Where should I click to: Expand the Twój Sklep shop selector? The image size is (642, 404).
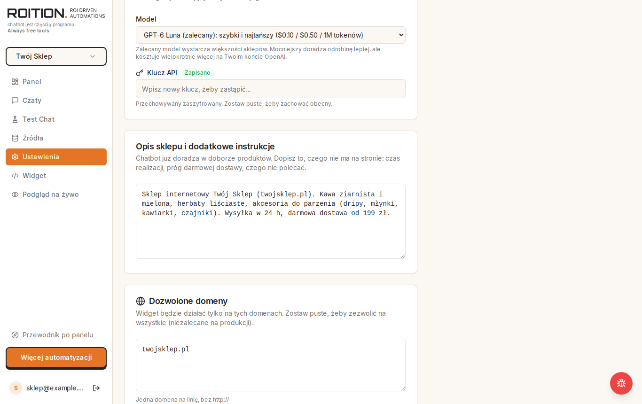click(x=56, y=56)
